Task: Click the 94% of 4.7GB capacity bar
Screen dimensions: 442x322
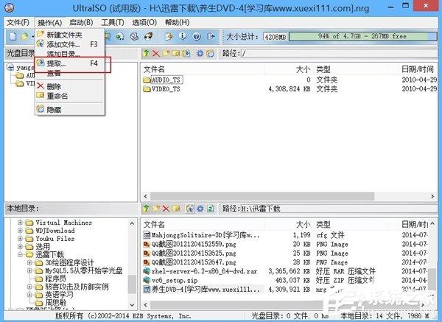Action: coord(363,36)
